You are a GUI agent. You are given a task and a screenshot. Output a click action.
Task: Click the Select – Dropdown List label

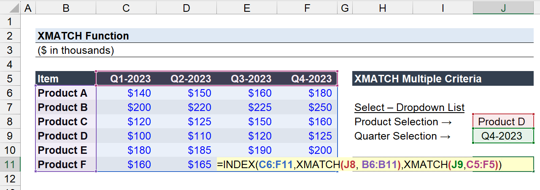pos(409,108)
